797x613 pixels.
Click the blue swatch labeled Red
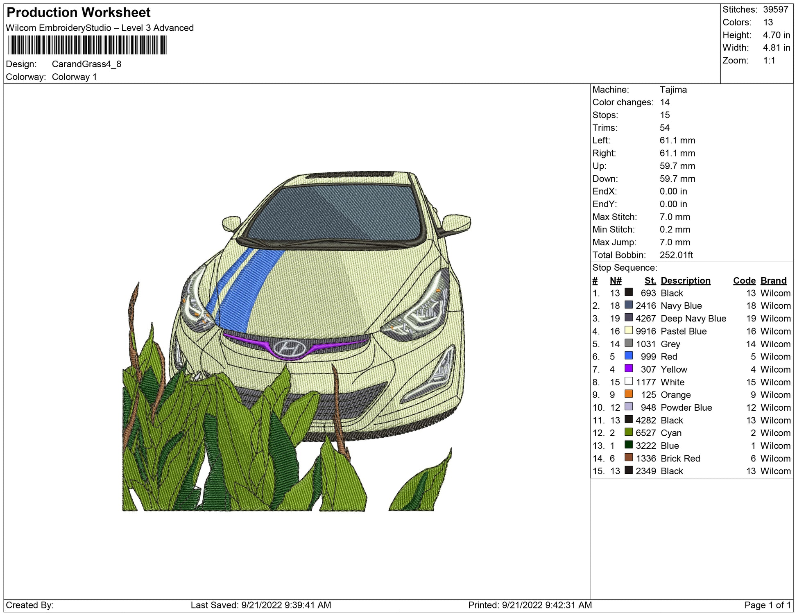coord(628,356)
